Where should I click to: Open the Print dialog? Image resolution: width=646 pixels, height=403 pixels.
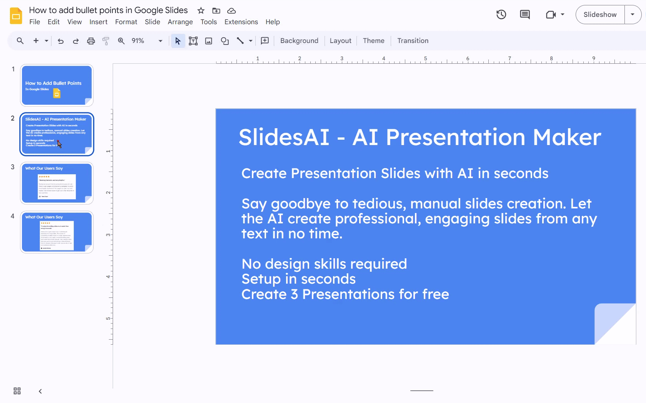pyautogui.click(x=91, y=41)
